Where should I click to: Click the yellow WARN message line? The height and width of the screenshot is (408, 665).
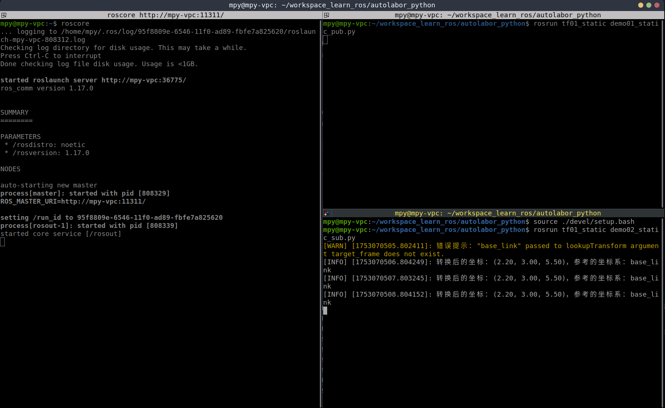491,246
